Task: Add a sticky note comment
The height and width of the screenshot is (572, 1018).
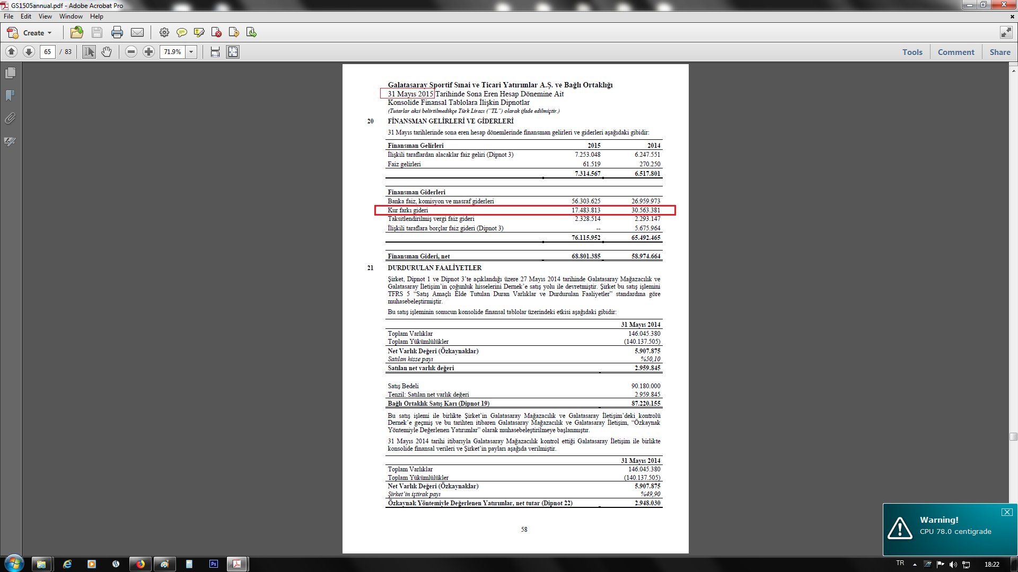Action: click(182, 33)
